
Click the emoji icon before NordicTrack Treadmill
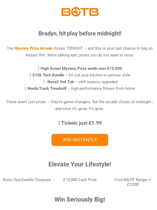[x=25, y=88]
